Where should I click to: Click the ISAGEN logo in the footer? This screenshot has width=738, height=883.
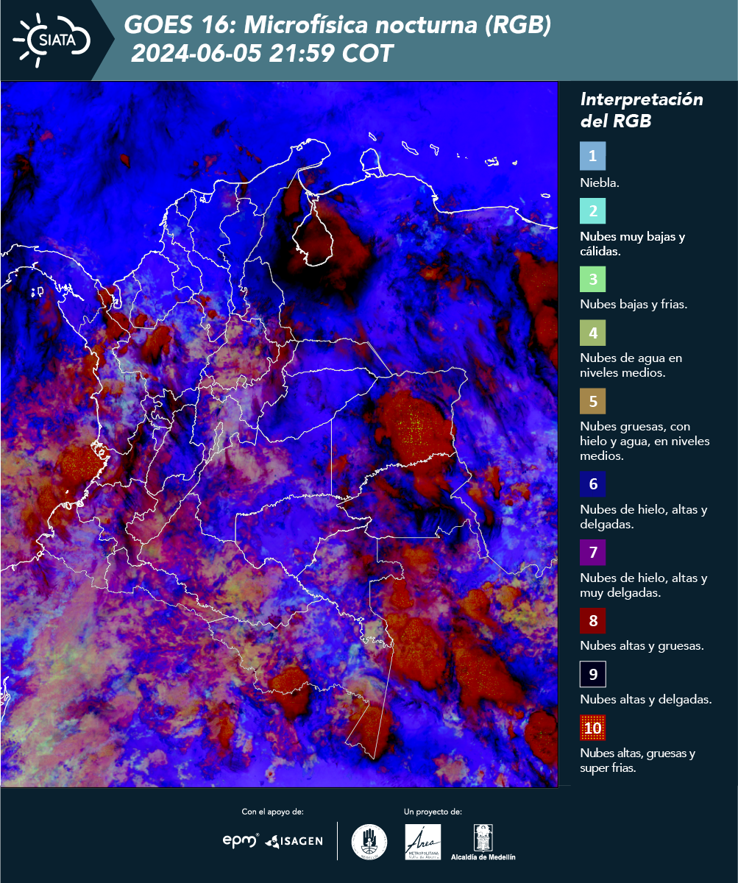[x=294, y=840]
